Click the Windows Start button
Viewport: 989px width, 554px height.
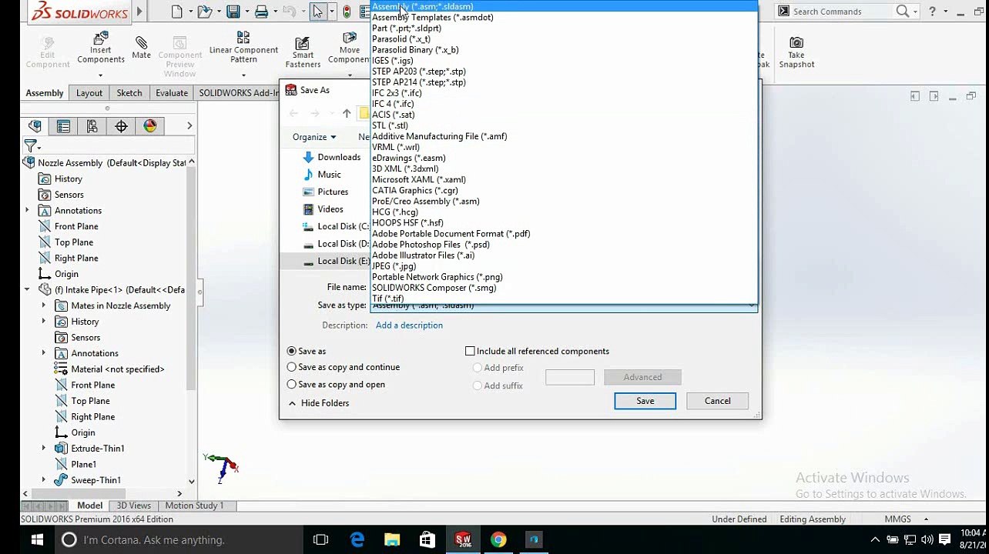click(37, 539)
